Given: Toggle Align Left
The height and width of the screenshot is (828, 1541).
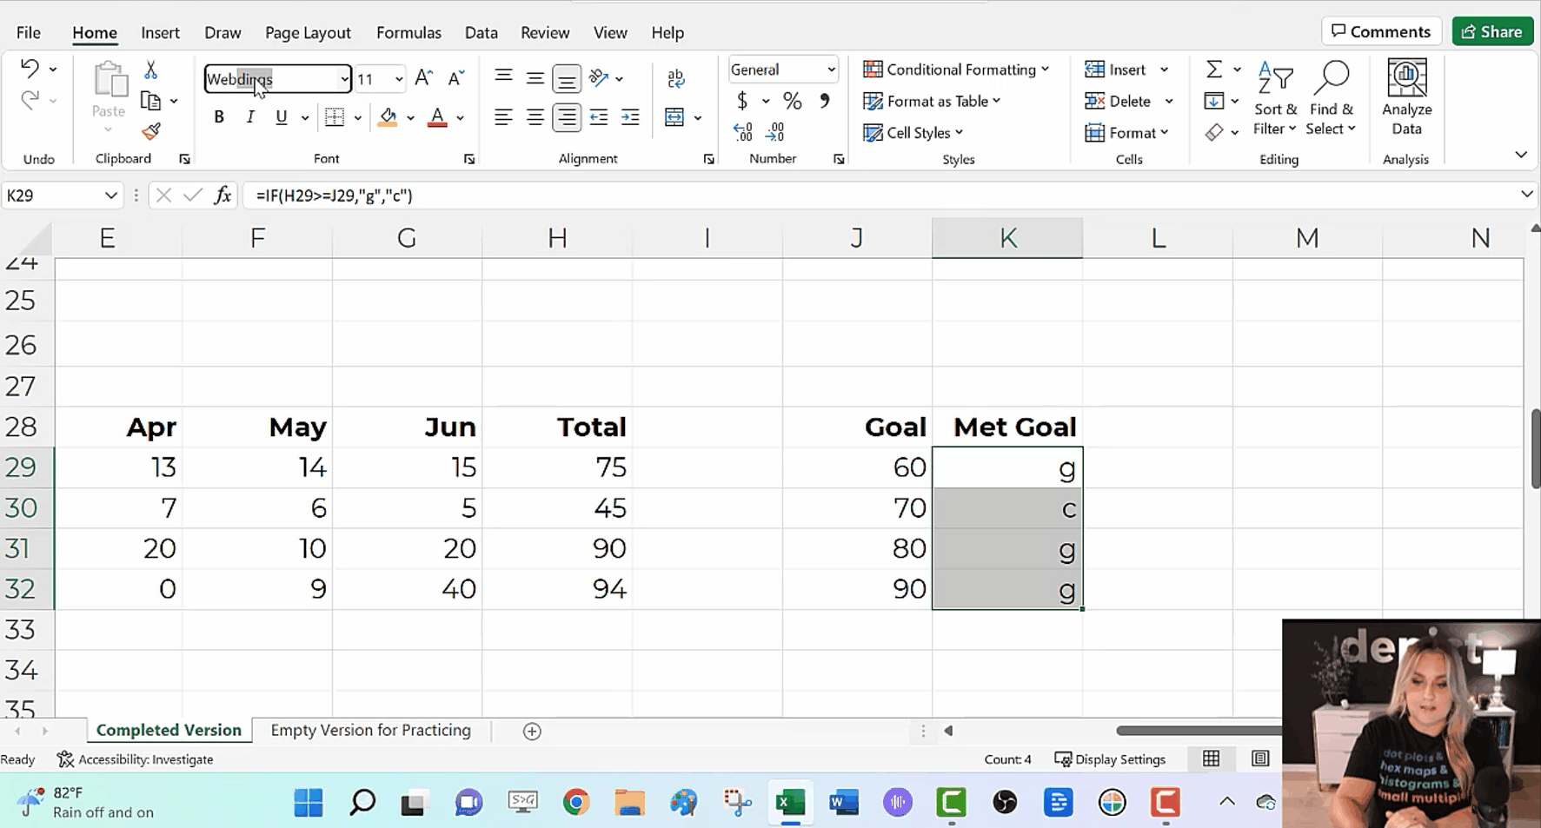Looking at the screenshot, I should tap(503, 117).
